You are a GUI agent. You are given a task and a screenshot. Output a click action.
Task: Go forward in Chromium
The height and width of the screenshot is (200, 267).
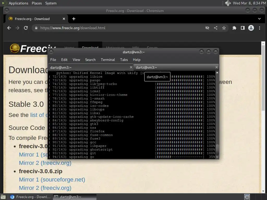point(17,28)
